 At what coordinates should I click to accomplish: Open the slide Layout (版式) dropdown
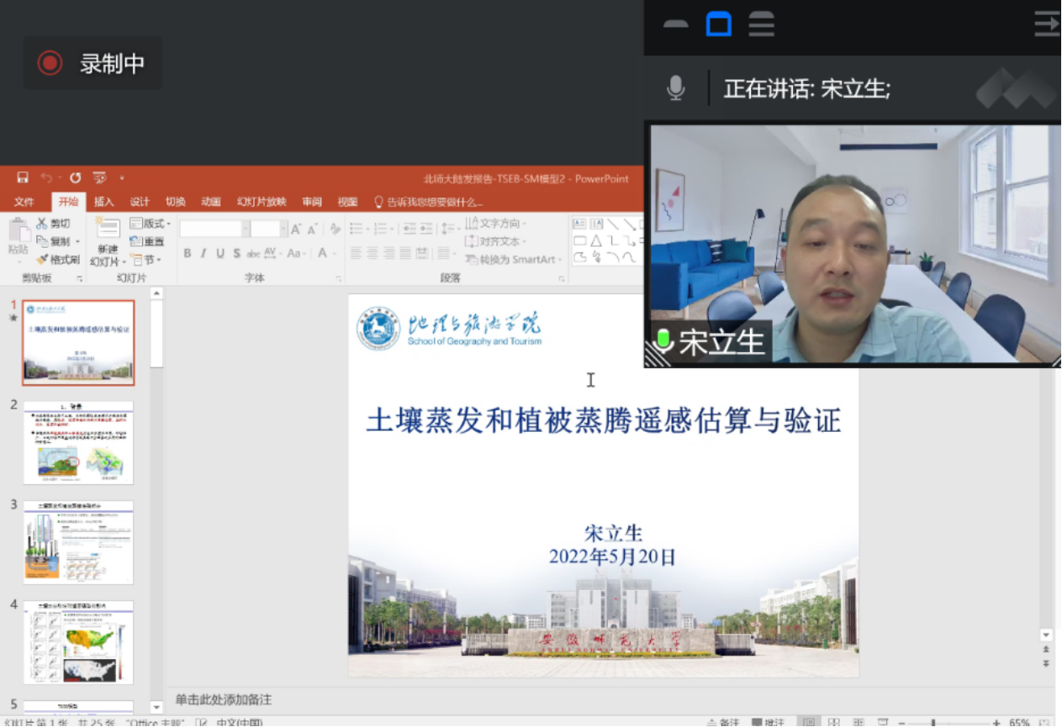[x=151, y=223]
